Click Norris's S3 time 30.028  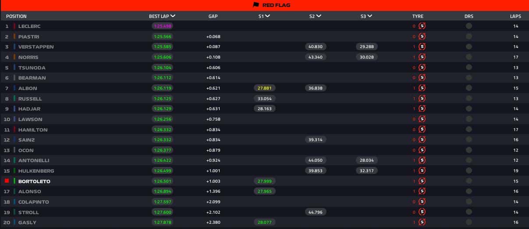(x=367, y=57)
